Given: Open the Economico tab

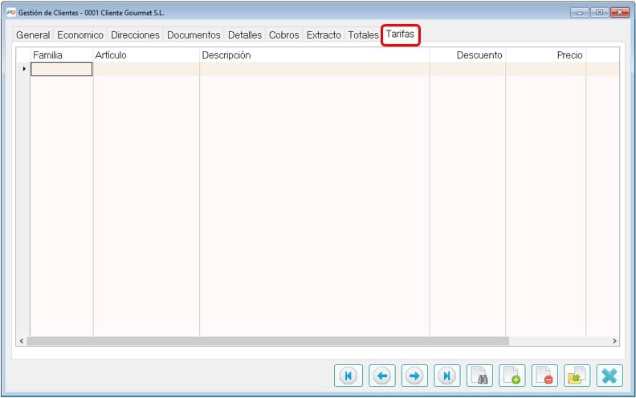Looking at the screenshot, I should point(80,35).
